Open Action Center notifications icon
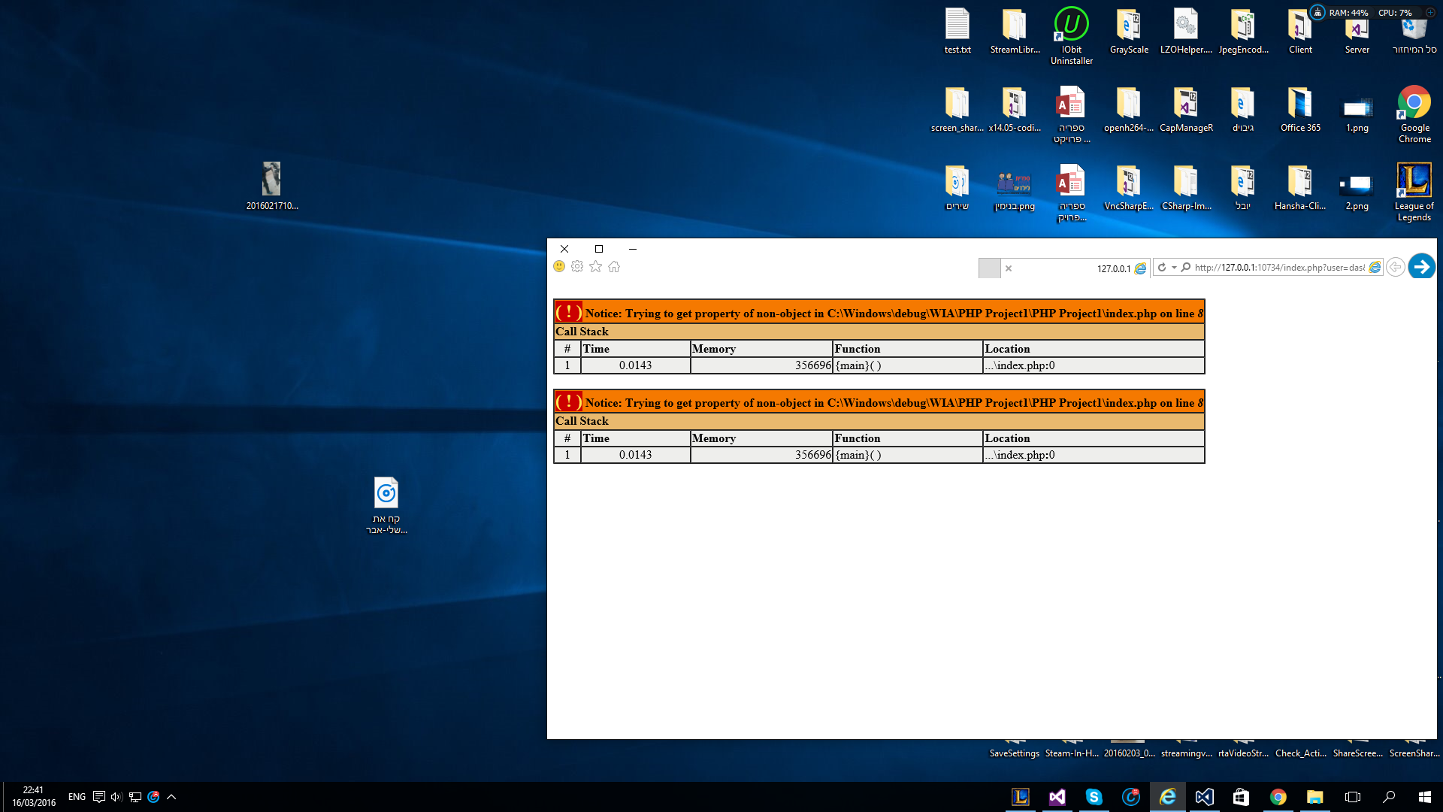1443x812 pixels. (98, 797)
